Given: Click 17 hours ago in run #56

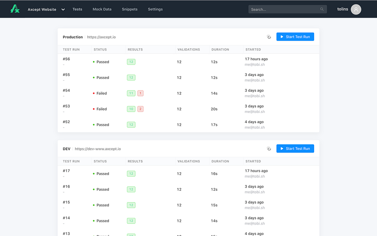Looking at the screenshot, I should [256, 59].
